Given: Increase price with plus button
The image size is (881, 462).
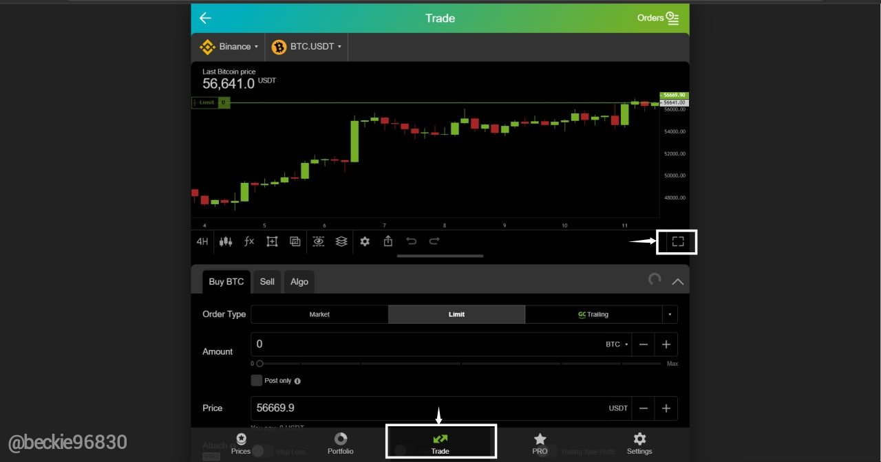Looking at the screenshot, I should tap(666, 408).
